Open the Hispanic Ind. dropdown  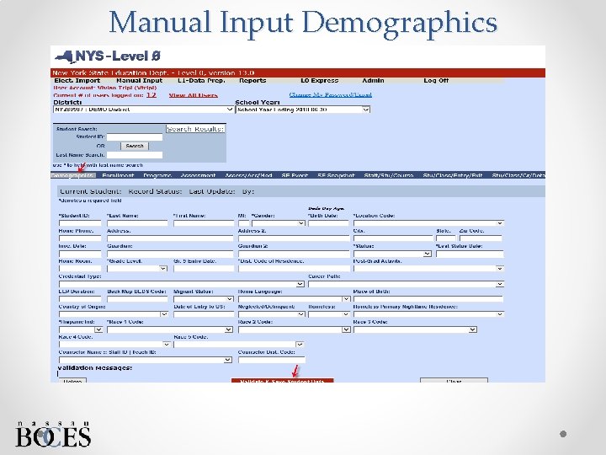(x=81, y=329)
